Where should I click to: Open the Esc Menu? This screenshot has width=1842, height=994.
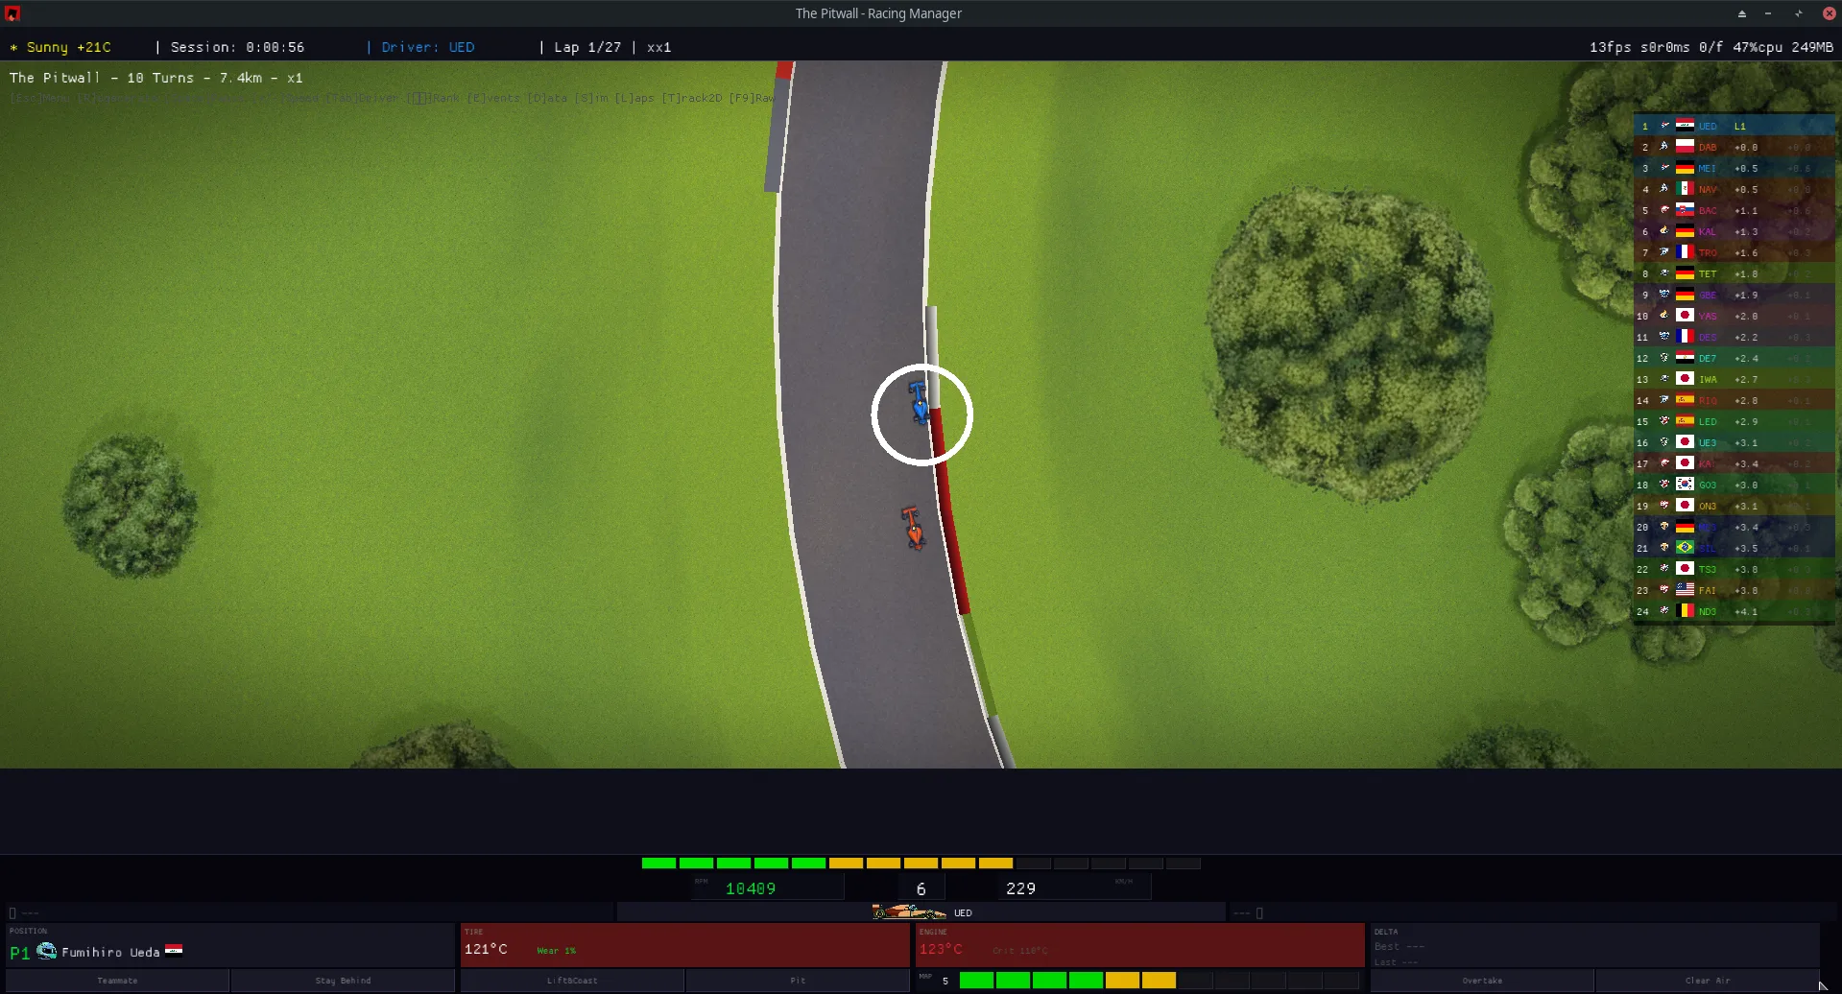click(37, 98)
